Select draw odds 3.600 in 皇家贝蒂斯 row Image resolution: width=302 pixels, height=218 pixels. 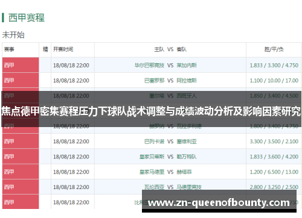pyautogui.click(x=274, y=157)
